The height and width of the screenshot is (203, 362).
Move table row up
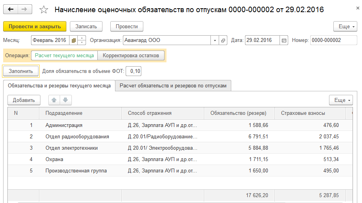click(54, 100)
